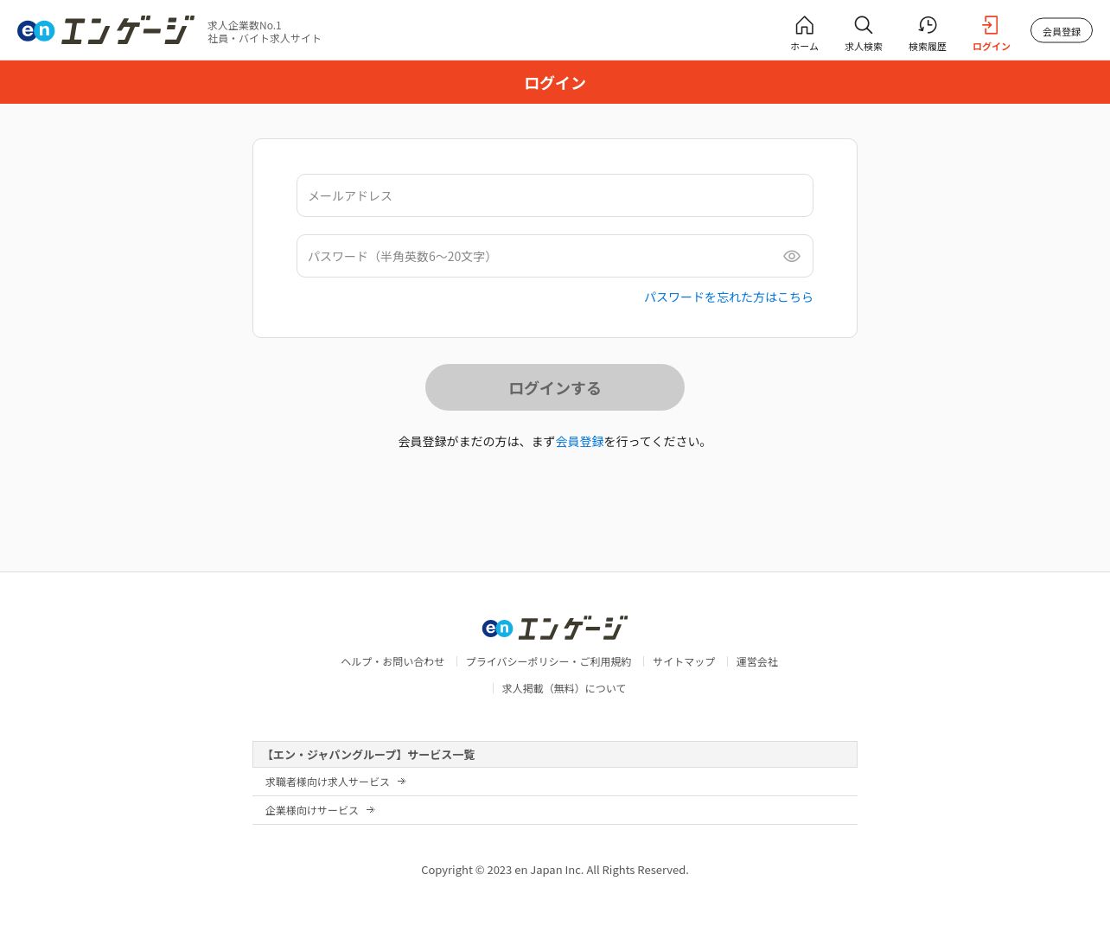Select the 検索履歴 nav label
1110x951 pixels.
point(928,47)
